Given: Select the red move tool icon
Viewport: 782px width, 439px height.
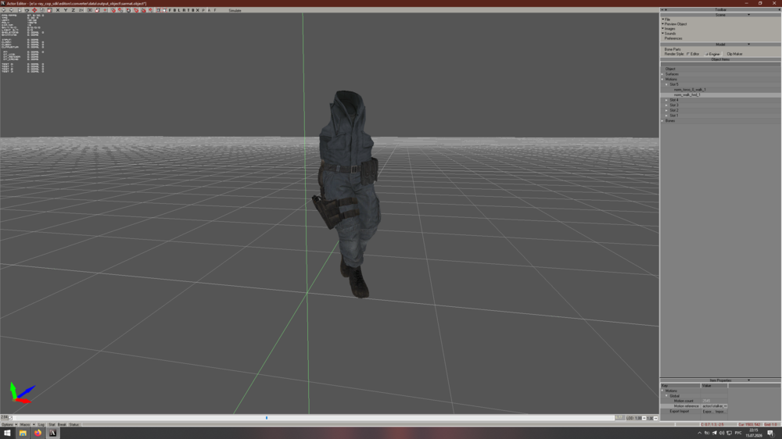Looking at the screenshot, I should pyautogui.click(x=34, y=10).
